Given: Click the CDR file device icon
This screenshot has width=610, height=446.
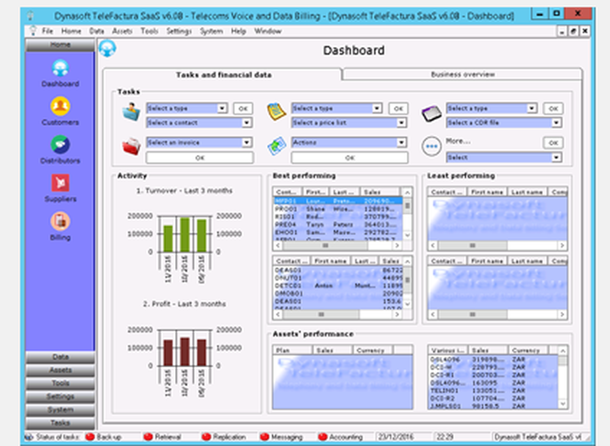Looking at the screenshot, I should 431,113.
